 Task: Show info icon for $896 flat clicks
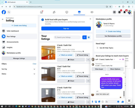[83, 51]
